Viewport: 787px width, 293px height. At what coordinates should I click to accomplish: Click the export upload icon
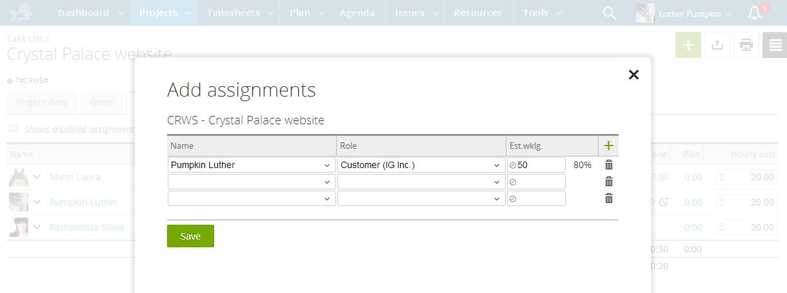click(717, 45)
